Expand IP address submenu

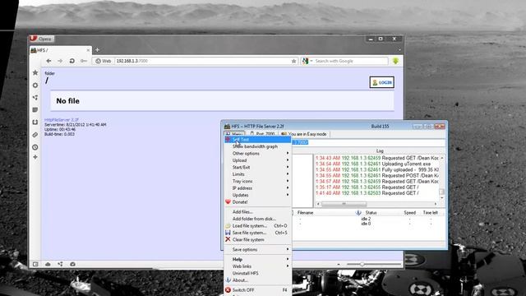coord(257,188)
